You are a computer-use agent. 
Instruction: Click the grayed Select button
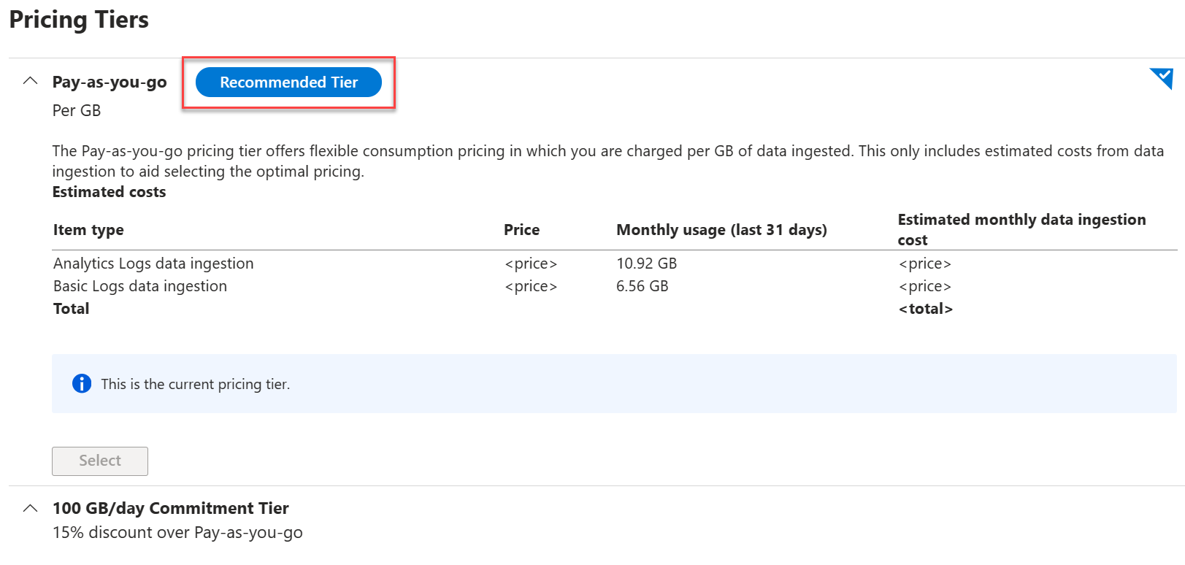[x=100, y=461]
